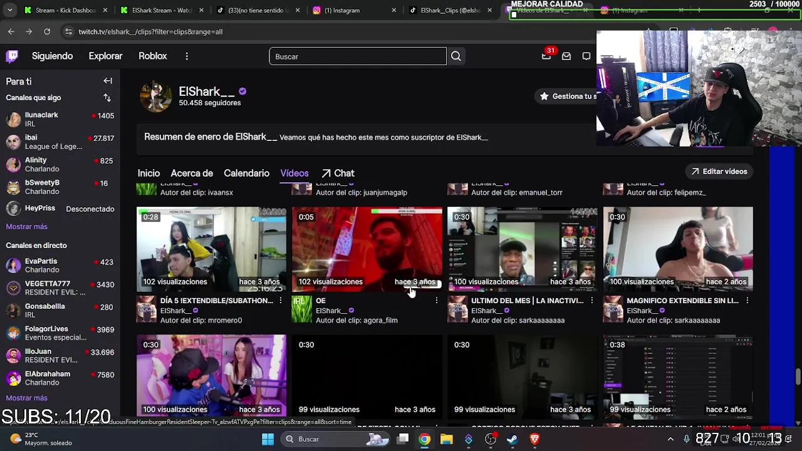Open weather widget in taskbar

pos(41,439)
